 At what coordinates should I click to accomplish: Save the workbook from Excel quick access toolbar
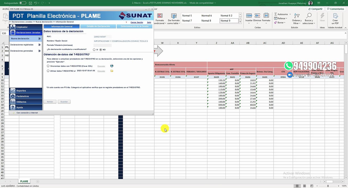pyautogui.click(x=31, y=3)
